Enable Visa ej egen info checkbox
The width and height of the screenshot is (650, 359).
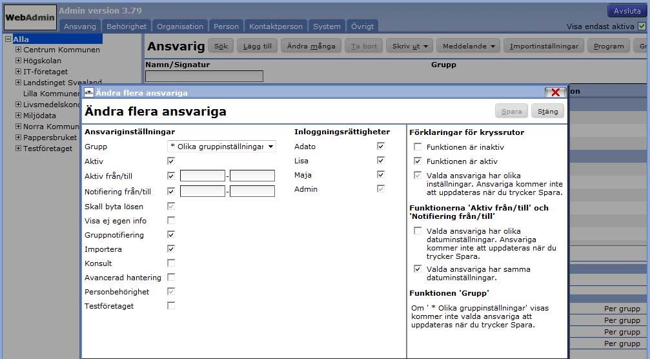(171, 220)
